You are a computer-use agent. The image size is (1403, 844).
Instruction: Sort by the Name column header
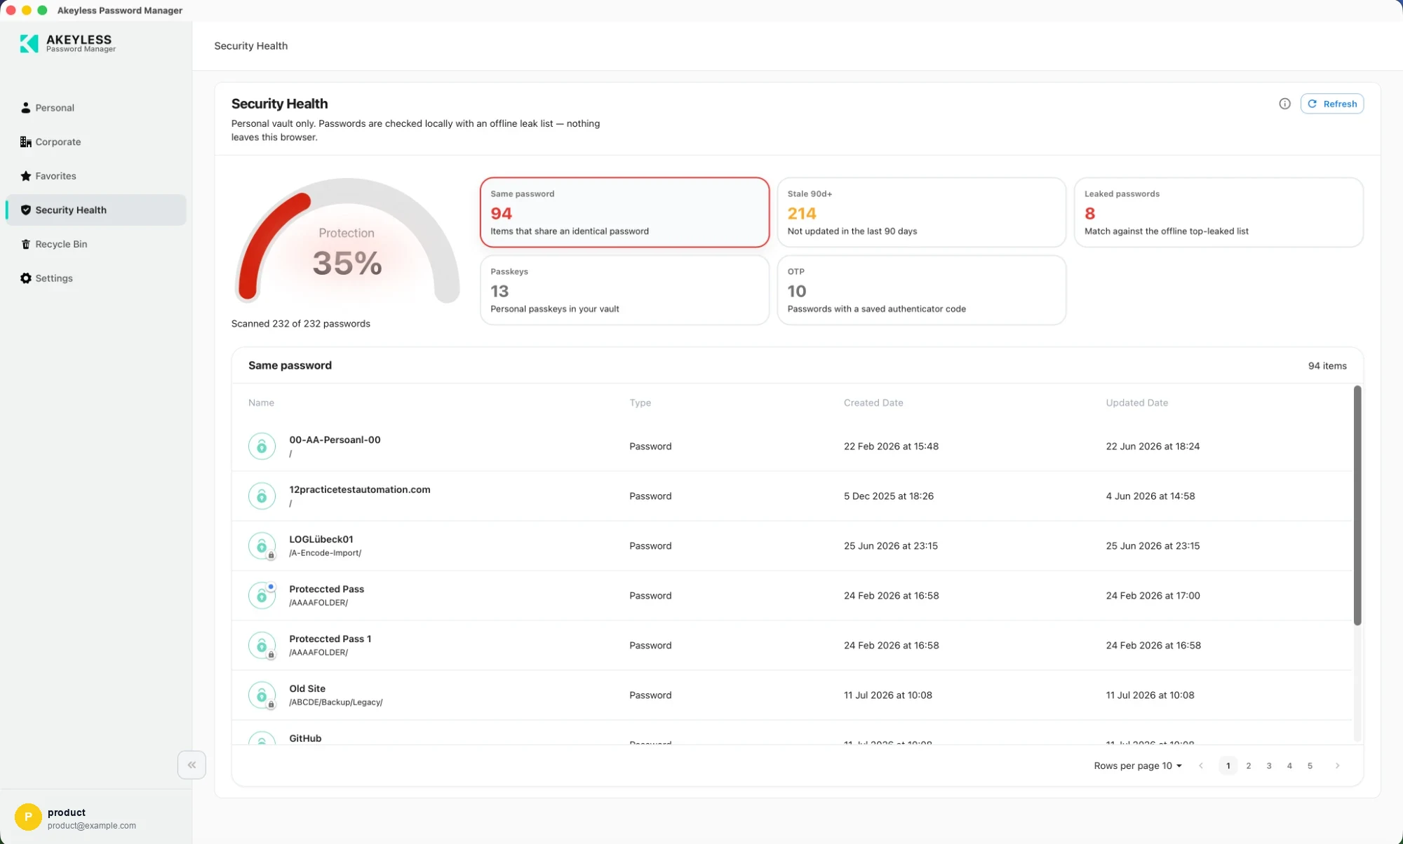(261, 402)
